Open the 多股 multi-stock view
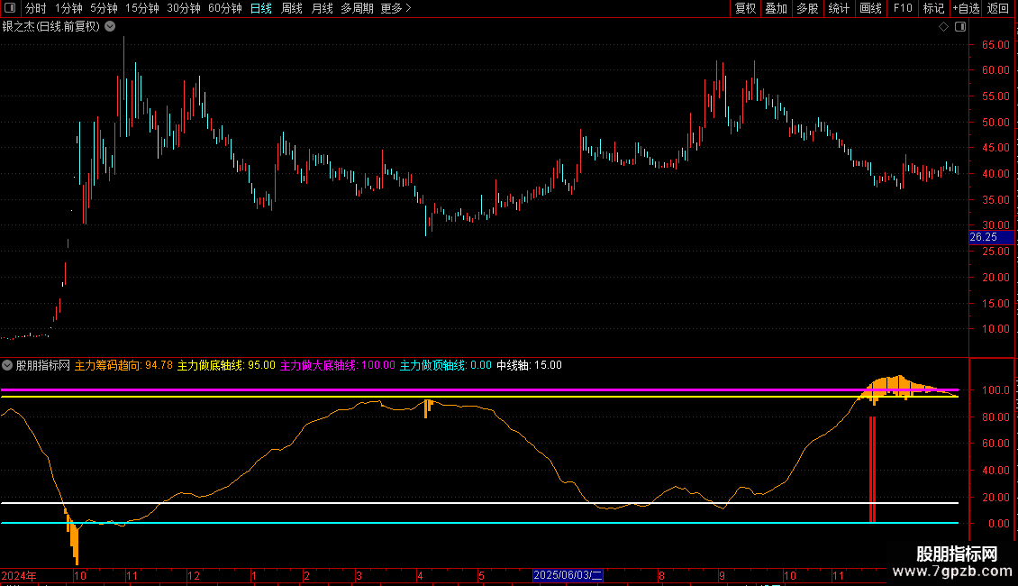This screenshot has height=586, width=1018. 807,8
